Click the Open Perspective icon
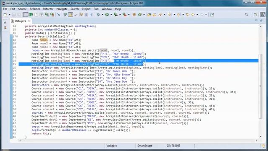This screenshot has width=268, height=151. point(255,15)
